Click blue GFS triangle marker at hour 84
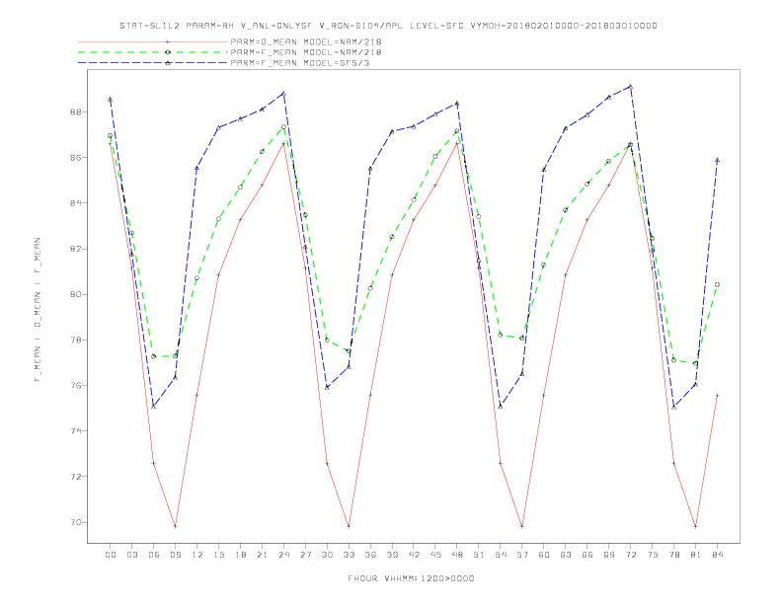The width and height of the screenshot is (782, 604). [717, 160]
